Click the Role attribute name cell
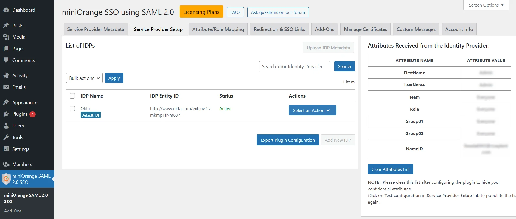Viewport: 516px width, 219px height. pyautogui.click(x=414, y=109)
